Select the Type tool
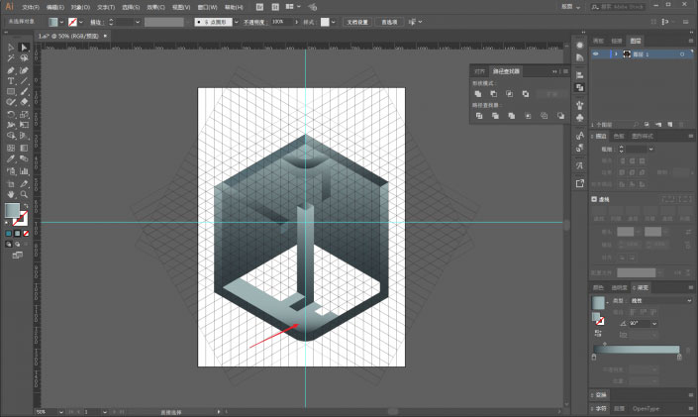This screenshot has width=698, height=417. tap(11, 81)
